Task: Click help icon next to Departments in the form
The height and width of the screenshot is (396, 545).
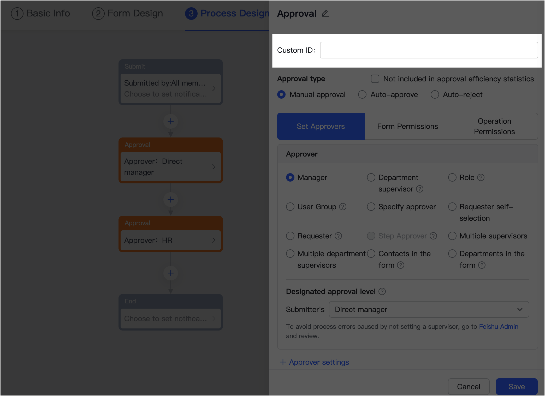Action: click(x=482, y=265)
